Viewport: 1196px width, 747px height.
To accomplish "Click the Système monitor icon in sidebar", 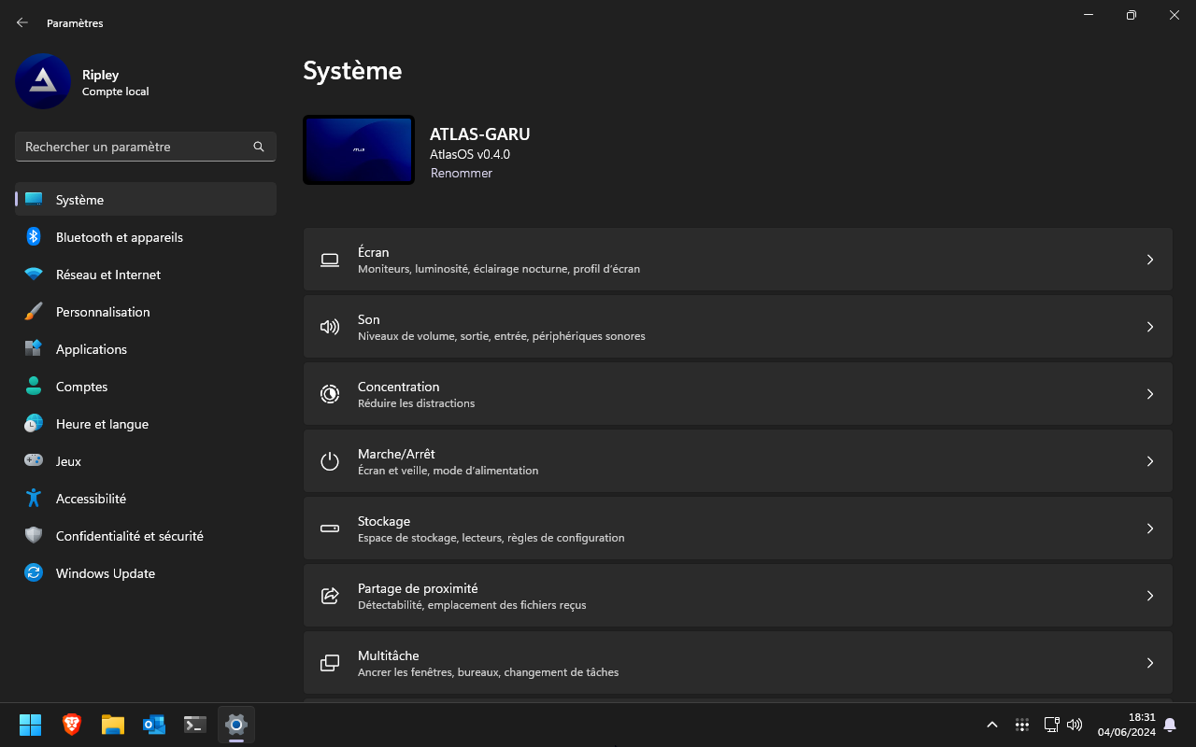I will (x=34, y=199).
